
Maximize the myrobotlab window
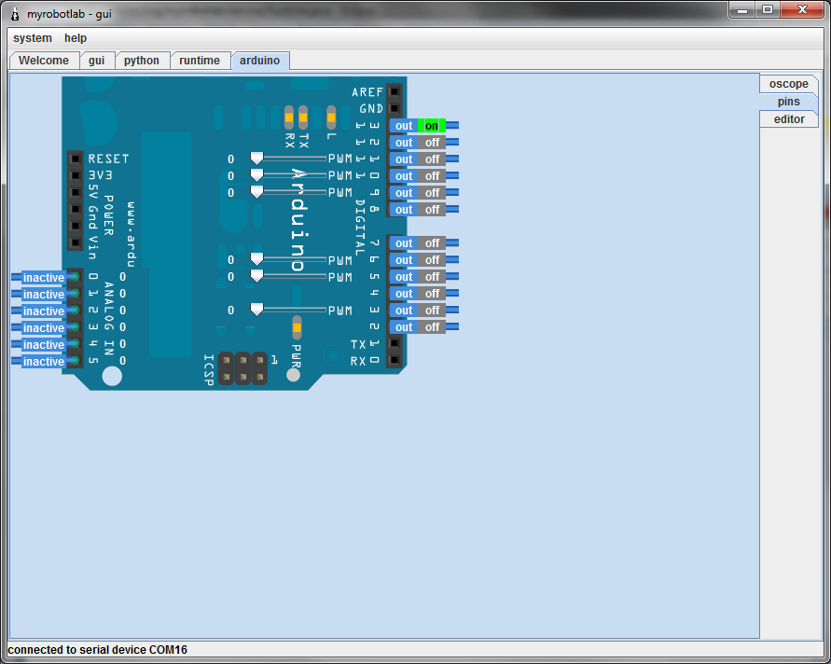coord(768,9)
